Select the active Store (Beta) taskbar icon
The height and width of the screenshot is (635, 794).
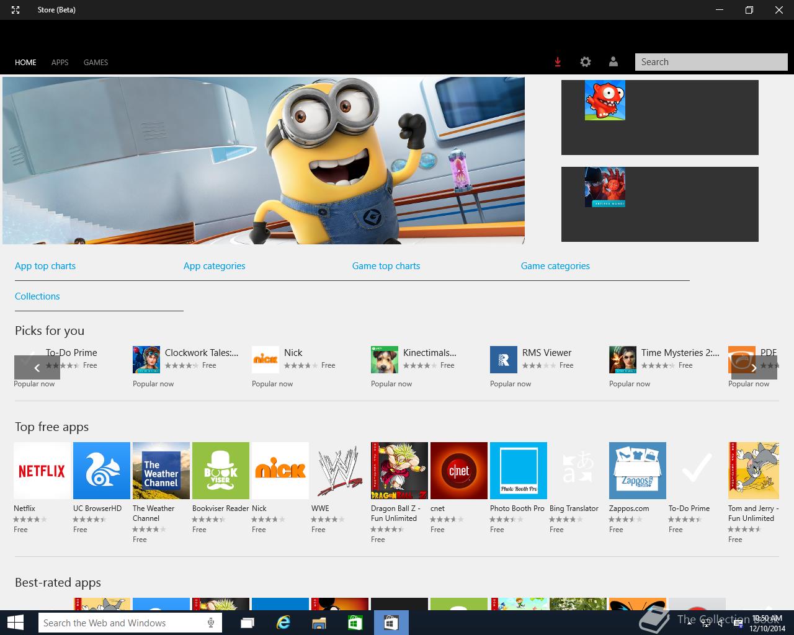pos(391,623)
